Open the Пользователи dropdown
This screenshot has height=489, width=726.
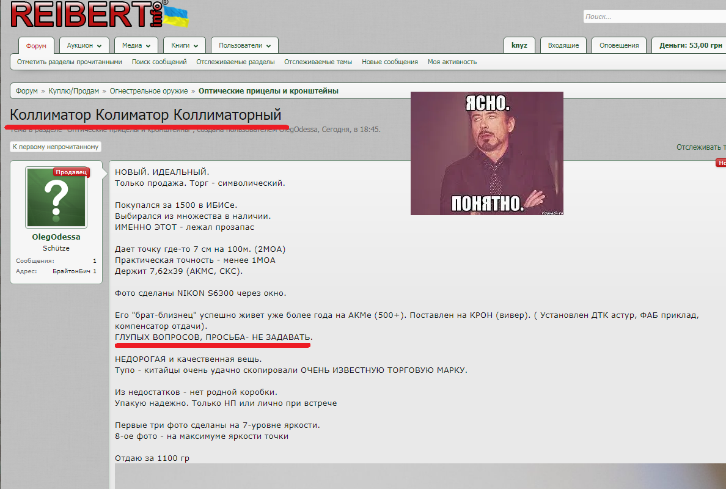coord(241,45)
